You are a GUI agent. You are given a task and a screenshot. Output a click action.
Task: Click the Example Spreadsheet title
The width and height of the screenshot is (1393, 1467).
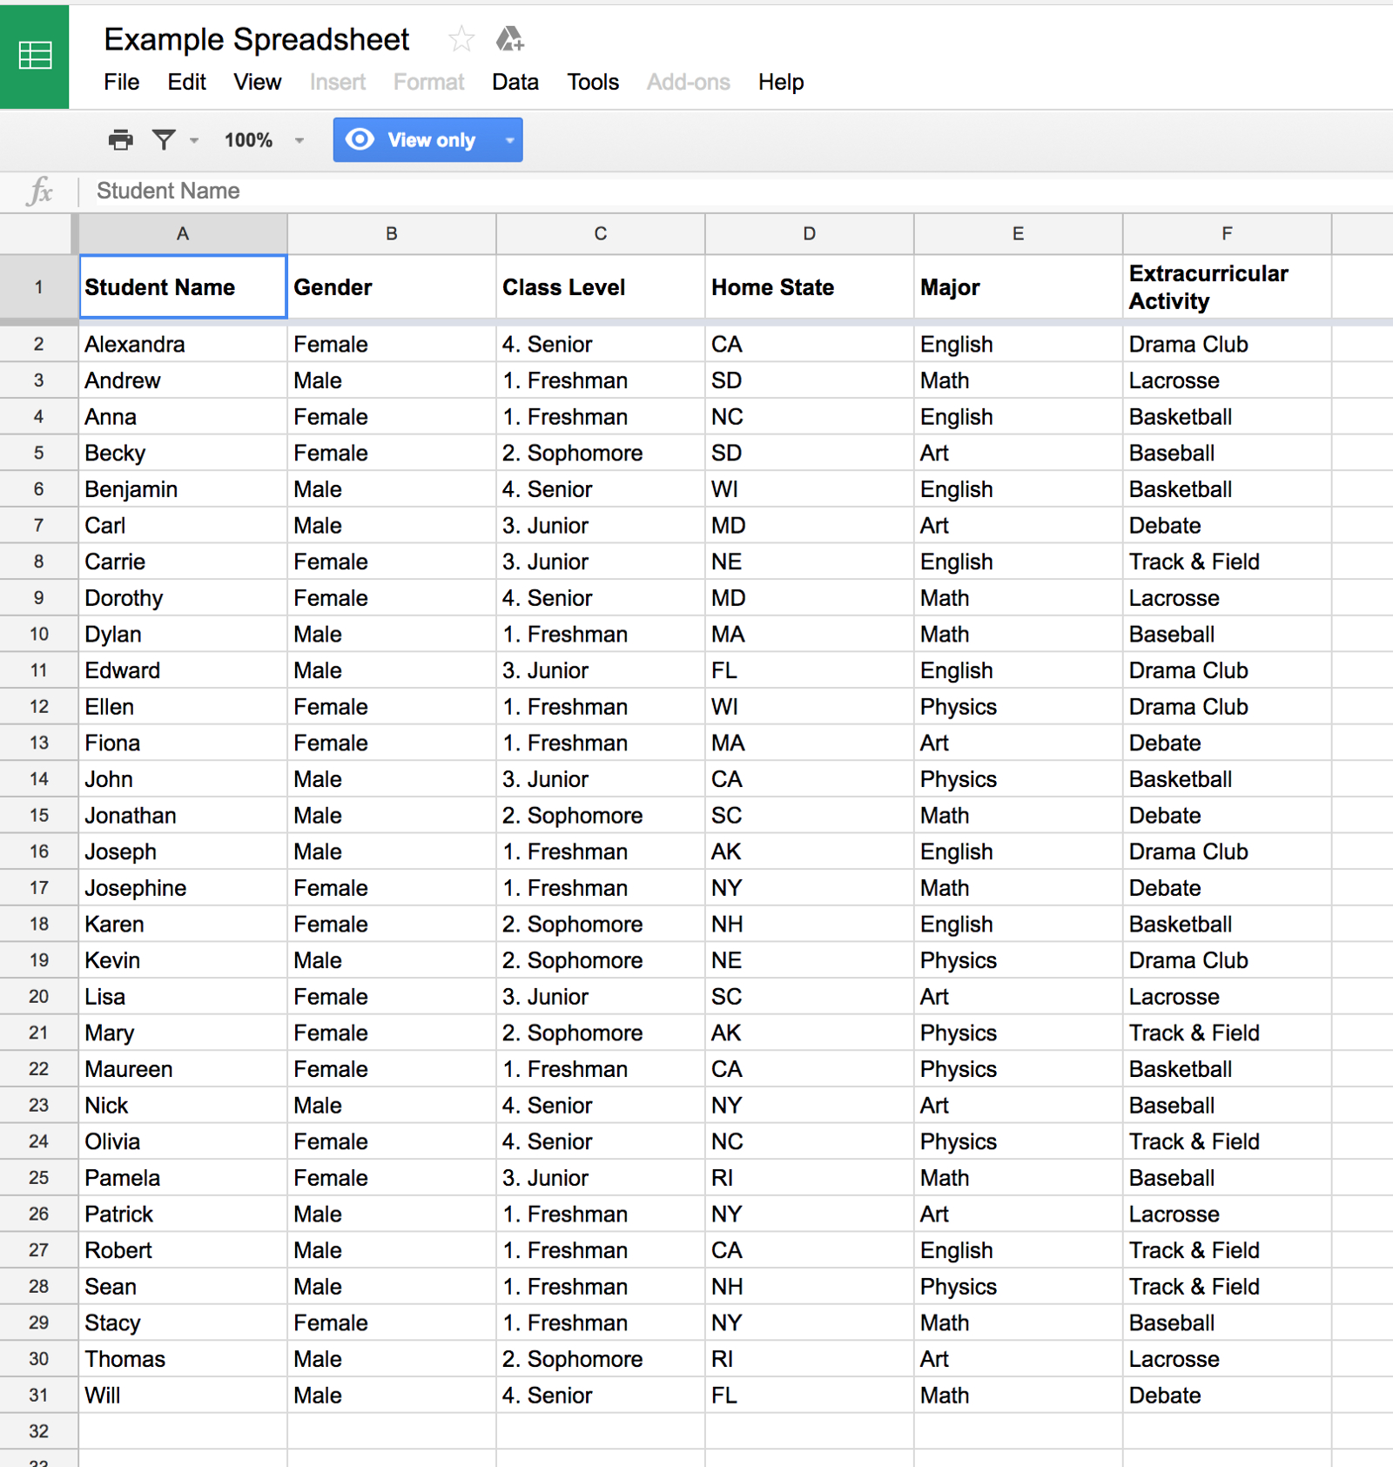pos(256,39)
